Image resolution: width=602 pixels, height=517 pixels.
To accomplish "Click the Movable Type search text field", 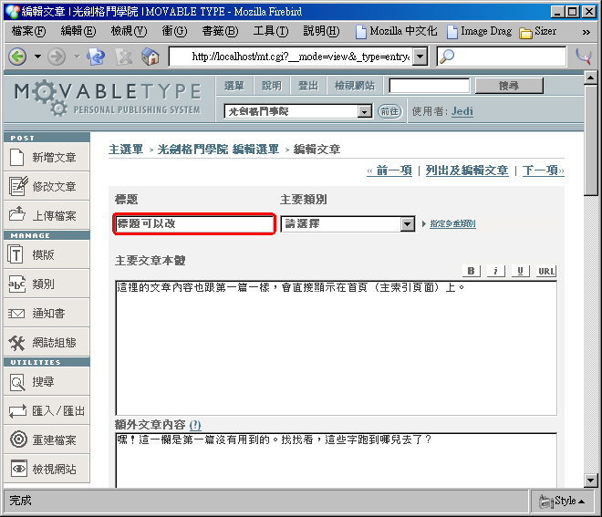I will coord(430,86).
